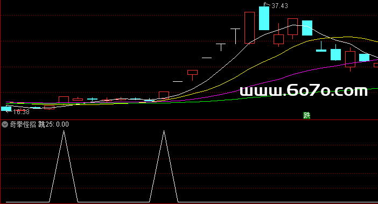Select the tallest white T-shaped limit-up candle

click(235, 36)
